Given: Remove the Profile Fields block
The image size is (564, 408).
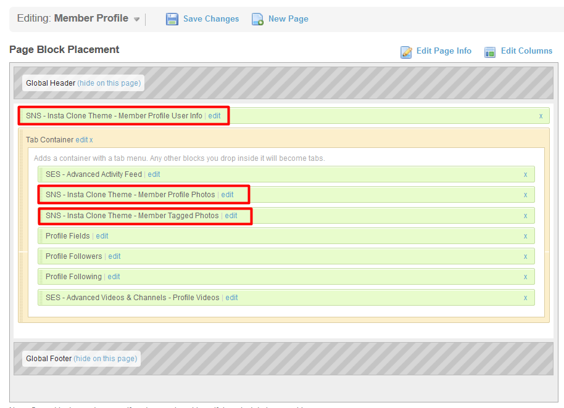Looking at the screenshot, I should [525, 236].
